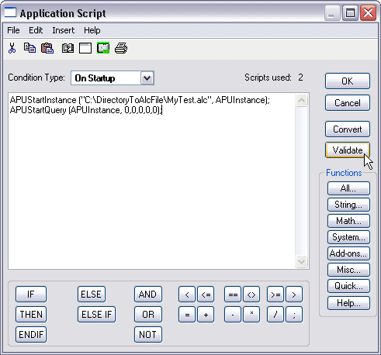Open the Add-ons functions list
The height and width of the screenshot is (355, 381).
(348, 253)
